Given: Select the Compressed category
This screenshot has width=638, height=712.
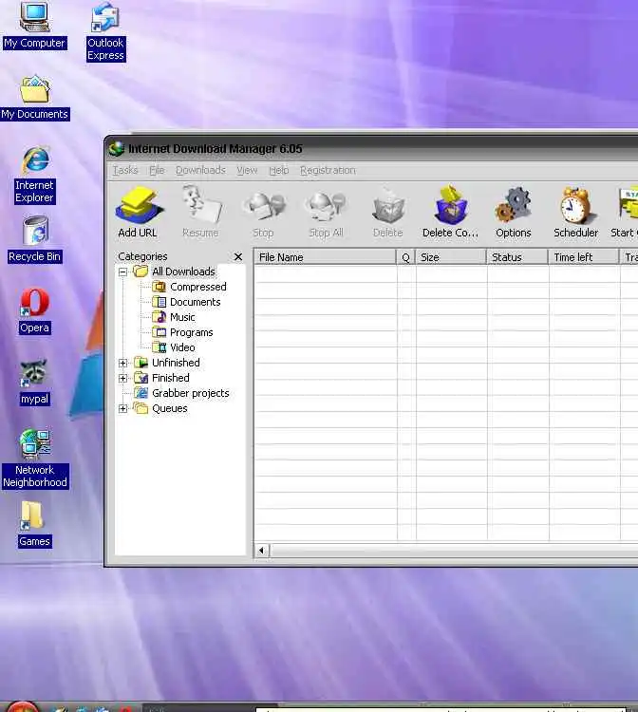Looking at the screenshot, I should click(x=198, y=287).
